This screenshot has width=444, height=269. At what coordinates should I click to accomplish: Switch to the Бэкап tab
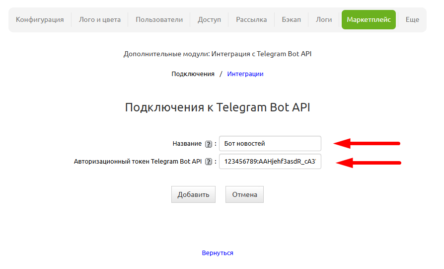pos(292,19)
